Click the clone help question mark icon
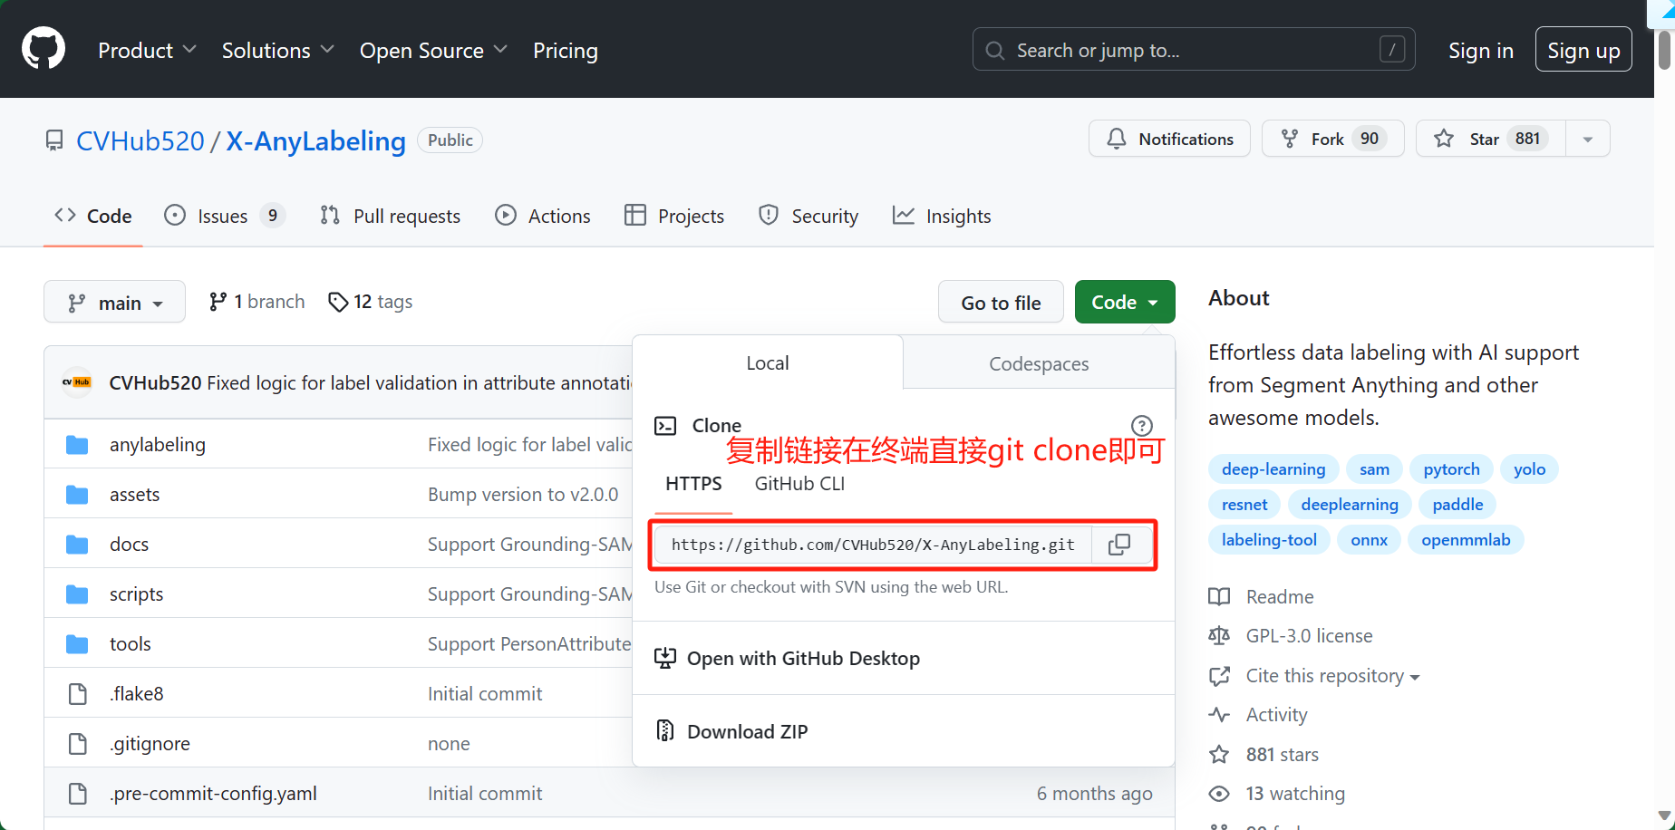This screenshot has width=1675, height=830. (x=1141, y=425)
